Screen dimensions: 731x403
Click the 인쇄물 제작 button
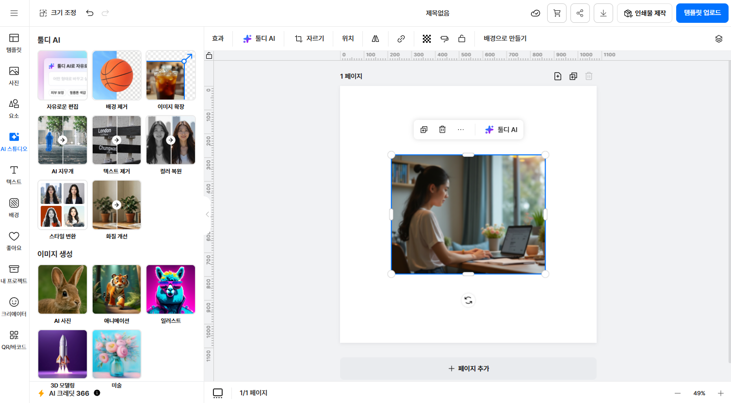[645, 13]
